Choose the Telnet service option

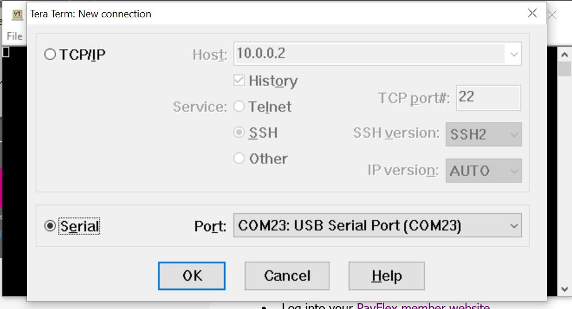click(x=239, y=106)
